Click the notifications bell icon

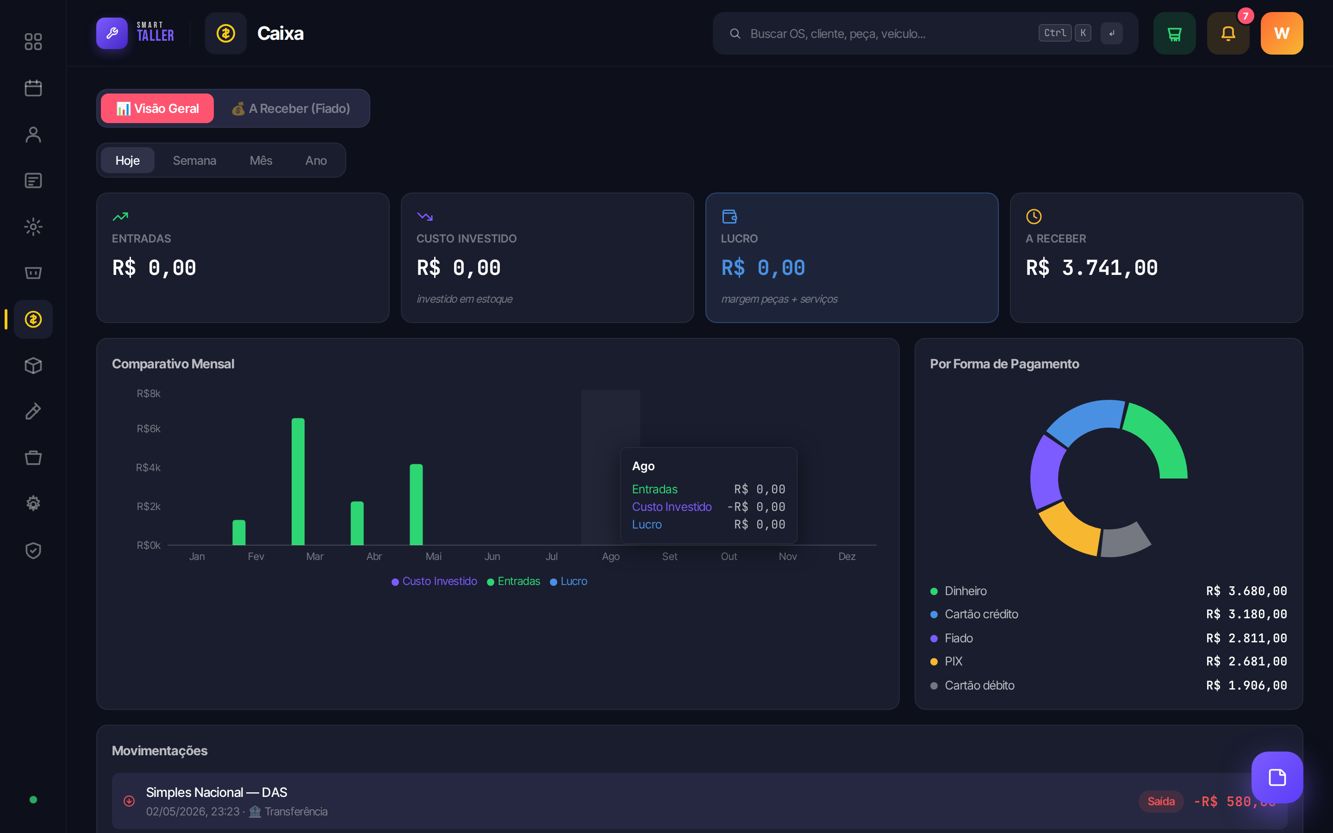(x=1228, y=34)
